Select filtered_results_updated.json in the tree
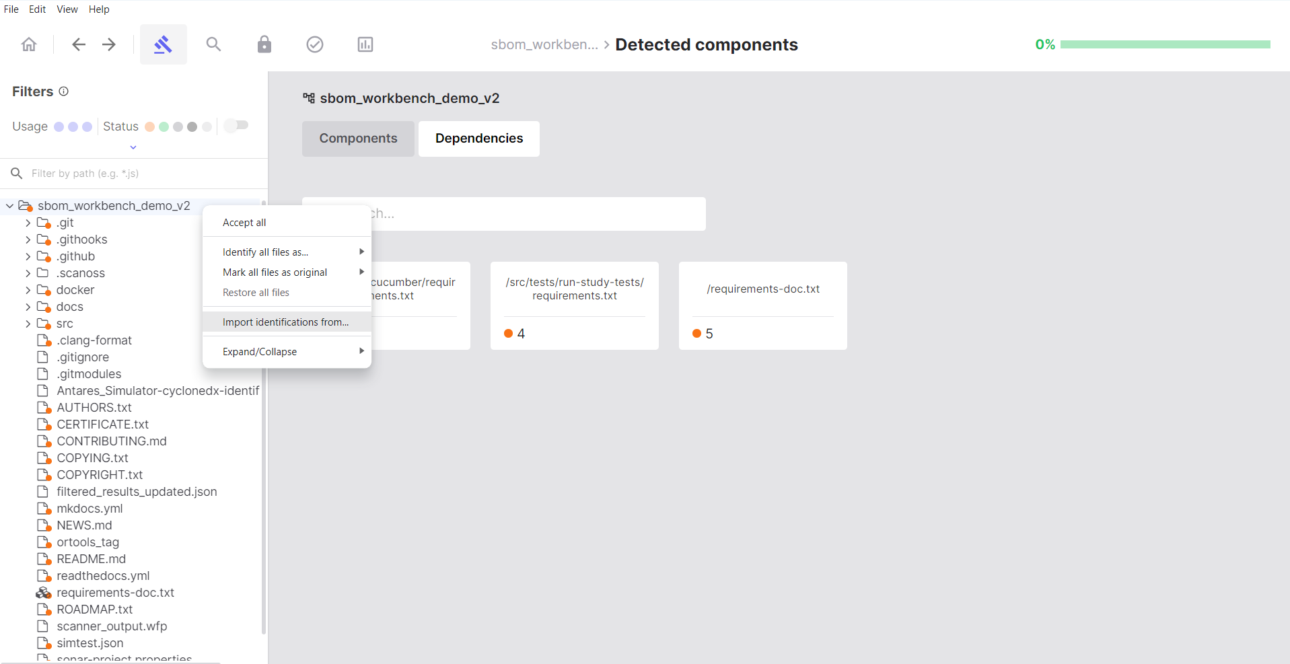1290x664 pixels. click(137, 492)
